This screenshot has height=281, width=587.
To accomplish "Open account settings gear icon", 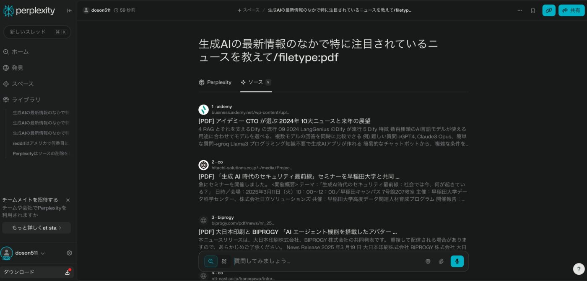I will [70, 253].
